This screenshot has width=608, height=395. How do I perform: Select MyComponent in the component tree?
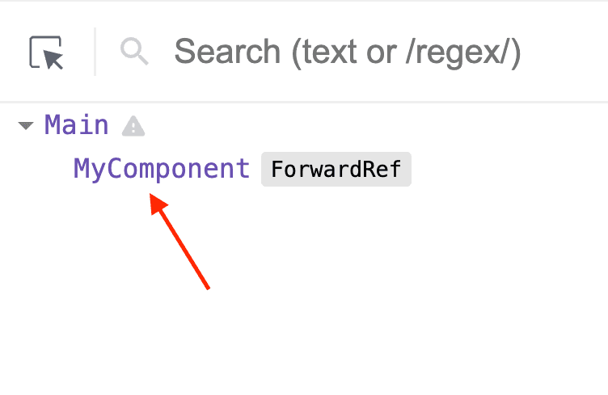[162, 169]
